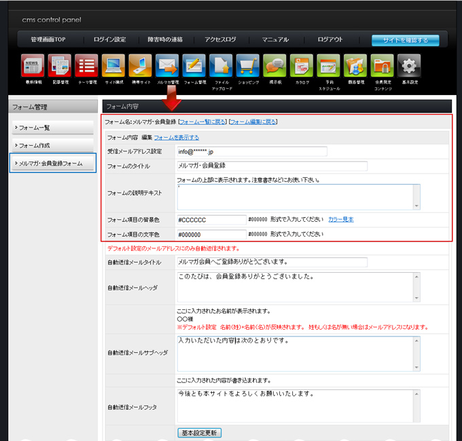Go to 管理画面TOP in top menu

[50, 40]
